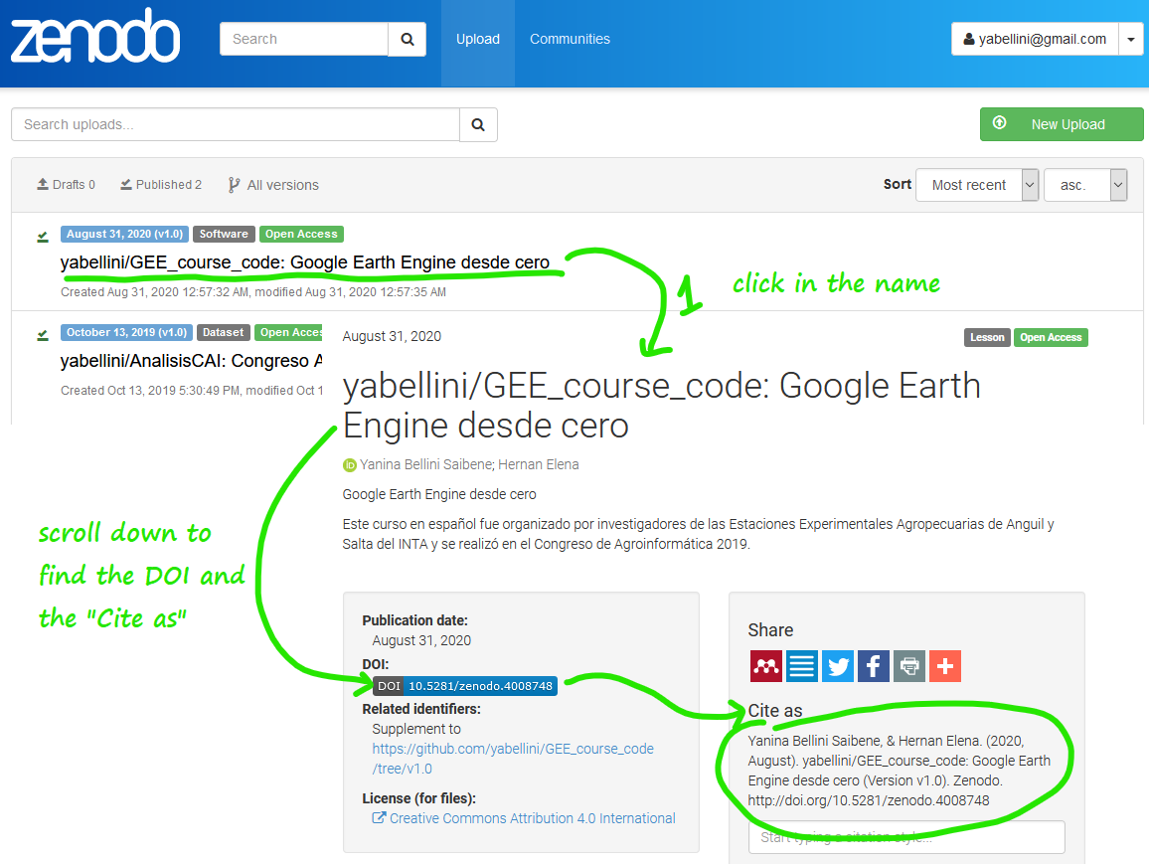The height and width of the screenshot is (864, 1149).
Task: Click the Open Access badge beside Software
Action: 301,234
